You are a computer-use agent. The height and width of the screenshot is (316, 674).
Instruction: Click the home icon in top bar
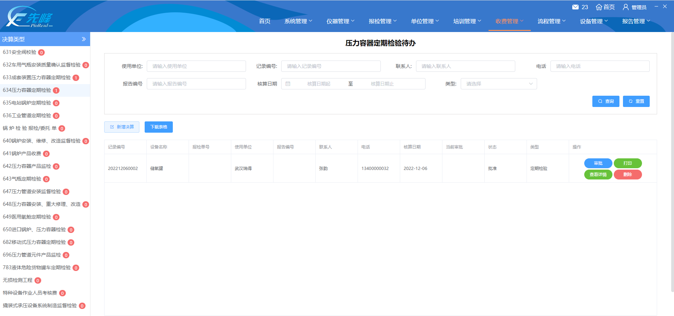pos(599,7)
